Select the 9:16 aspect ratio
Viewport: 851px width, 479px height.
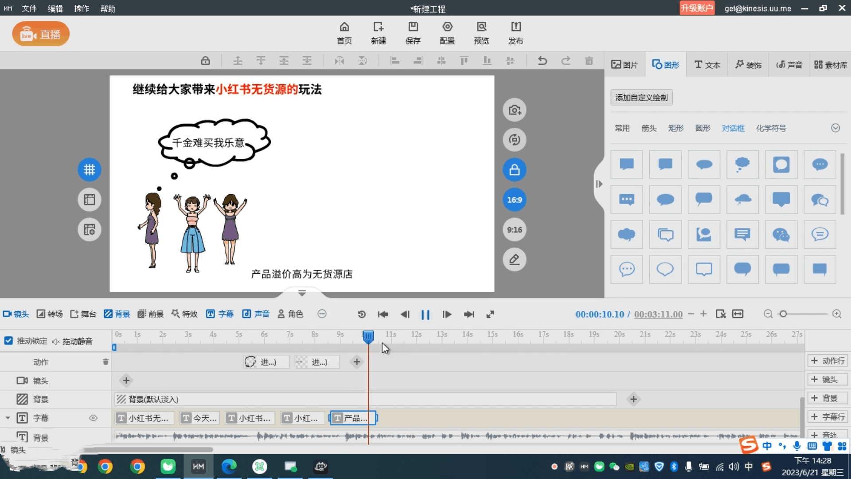pyautogui.click(x=514, y=230)
